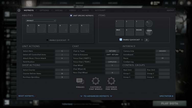Image resolution: width=192 pixels, height=108 pixels.
Task: Open items quickcast advanced options icon
Action: click(x=147, y=40)
